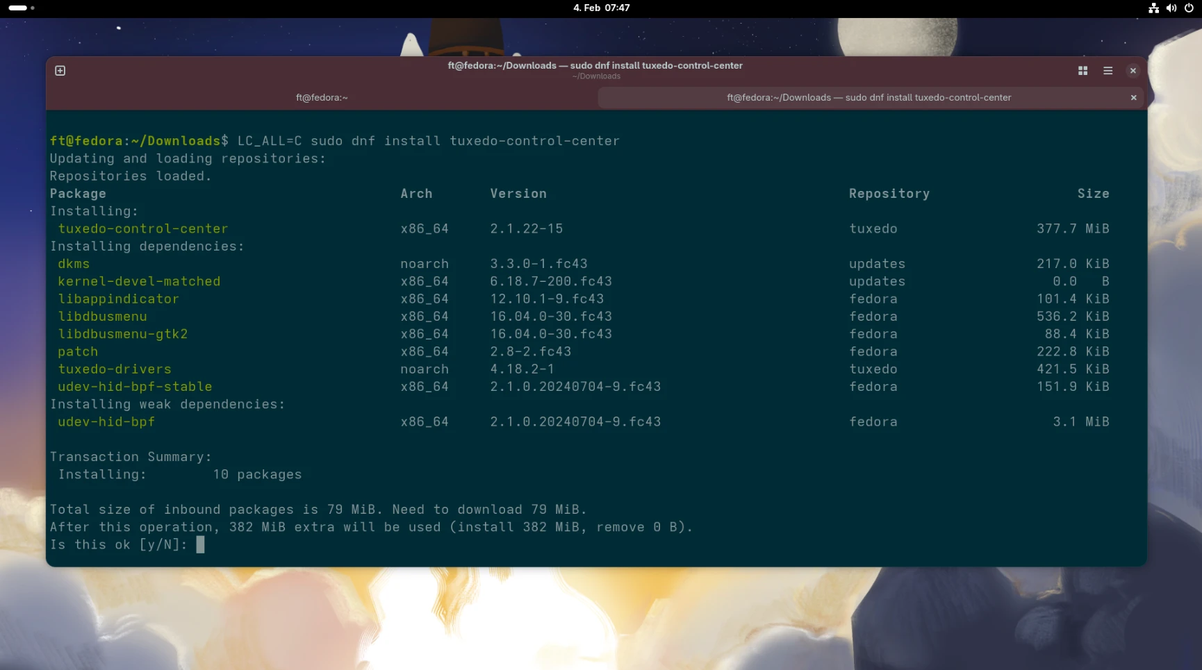
Task: Click the tuxedo-drivers package name
Action: pyautogui.click(x=115, y=369)
